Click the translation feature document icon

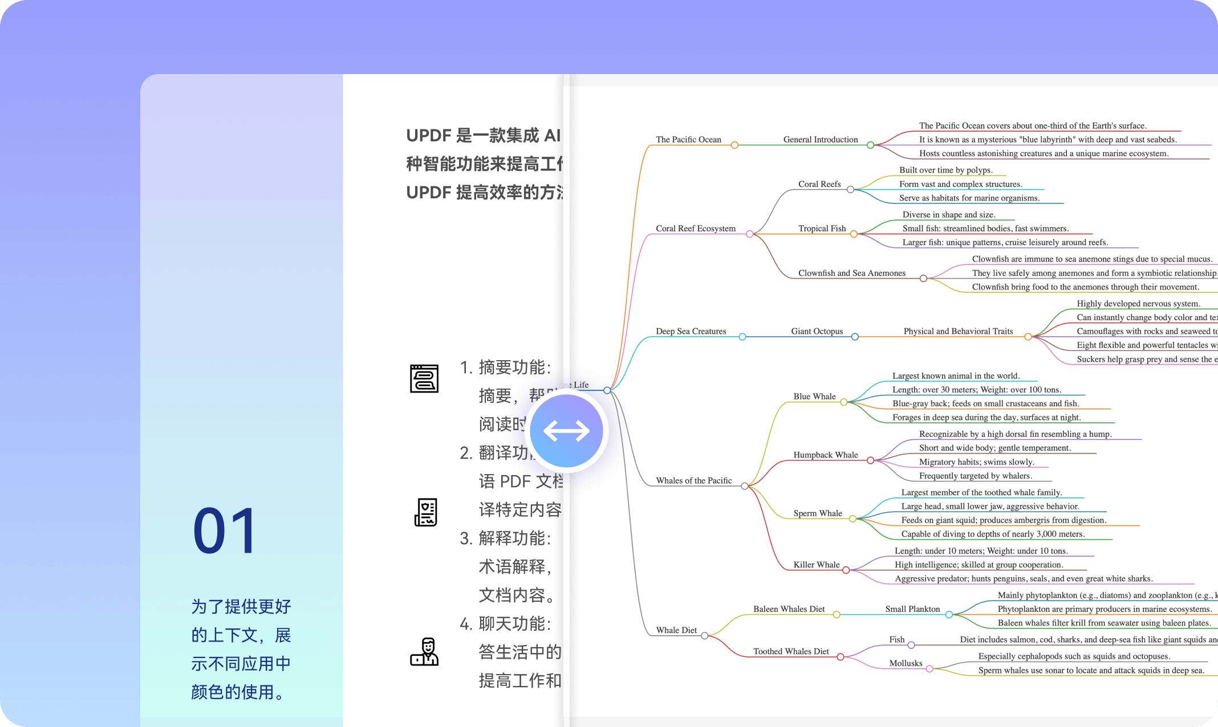pyautogui.click(x=425, y=512)
